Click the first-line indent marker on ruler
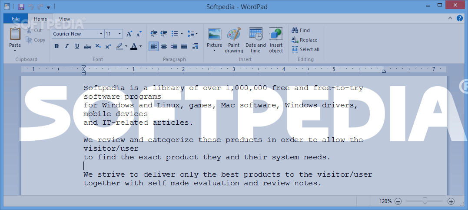The image size is (468, 210). (x=83, y=67)
